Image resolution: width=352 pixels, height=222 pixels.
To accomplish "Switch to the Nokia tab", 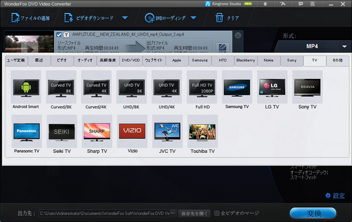I will tap(269, 61).
